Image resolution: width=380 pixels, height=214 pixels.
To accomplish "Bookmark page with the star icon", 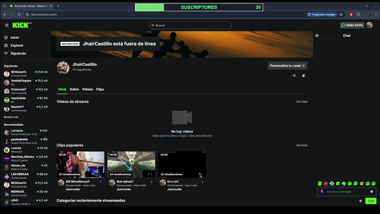I will [341, 14].
